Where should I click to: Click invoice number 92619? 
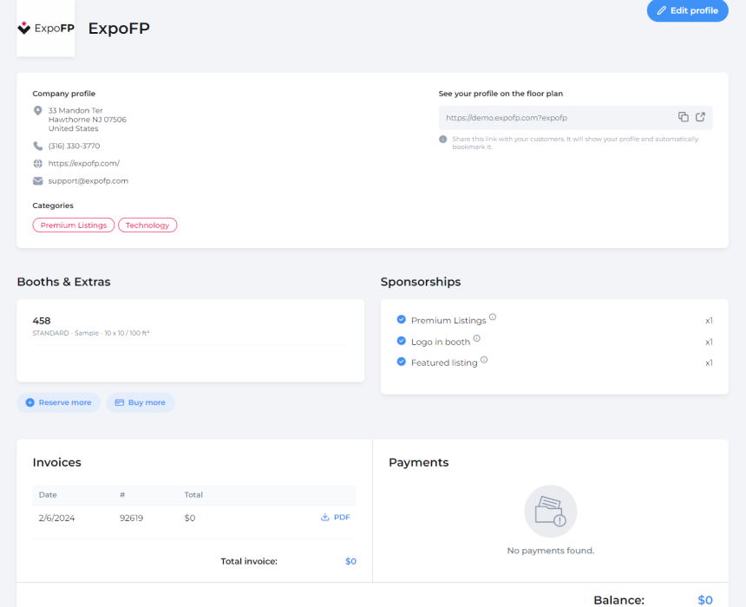pos(131,518)
